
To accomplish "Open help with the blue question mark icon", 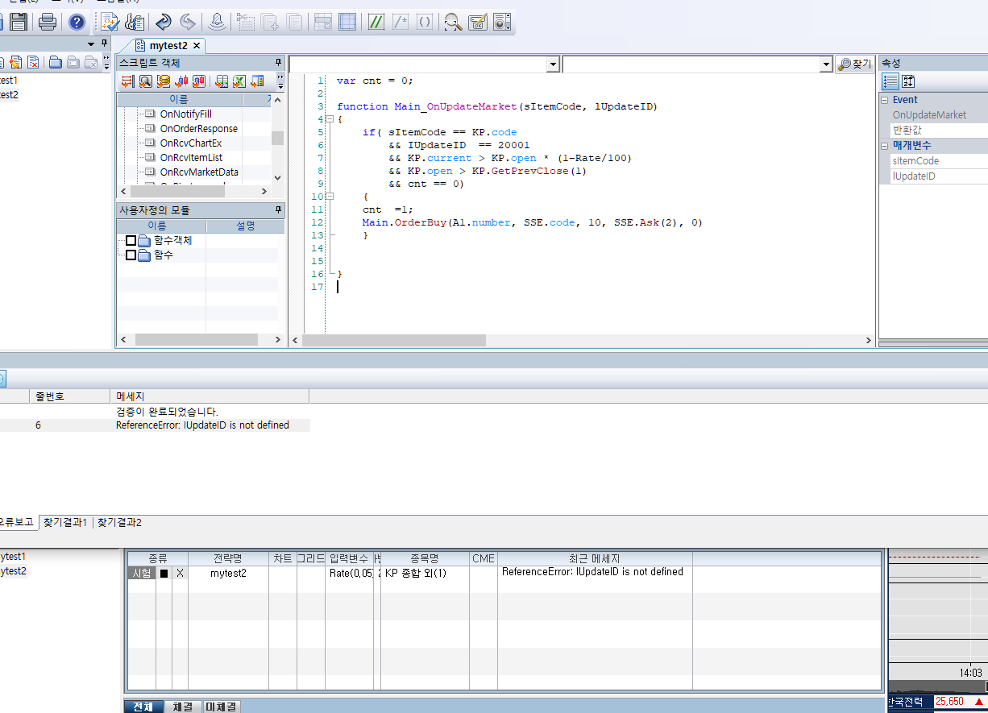I will click(x=77, y=22).
